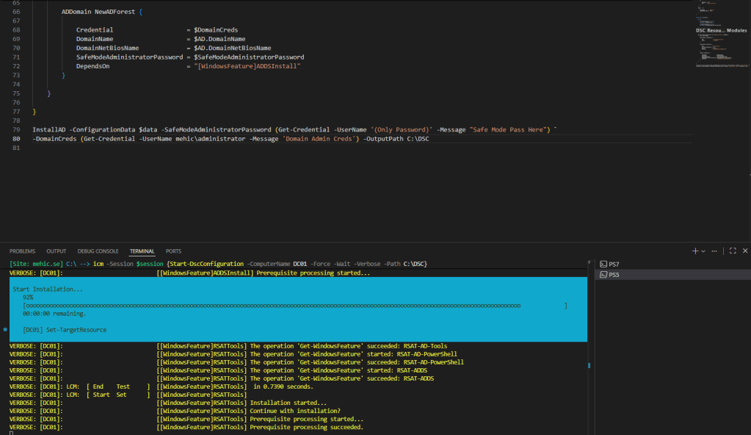Place cursor on the DependsOn line
This screenshot has height=435, width=751.
(92, 66)
